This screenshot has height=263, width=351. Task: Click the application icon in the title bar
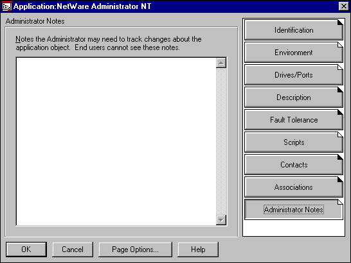(6, 6)
